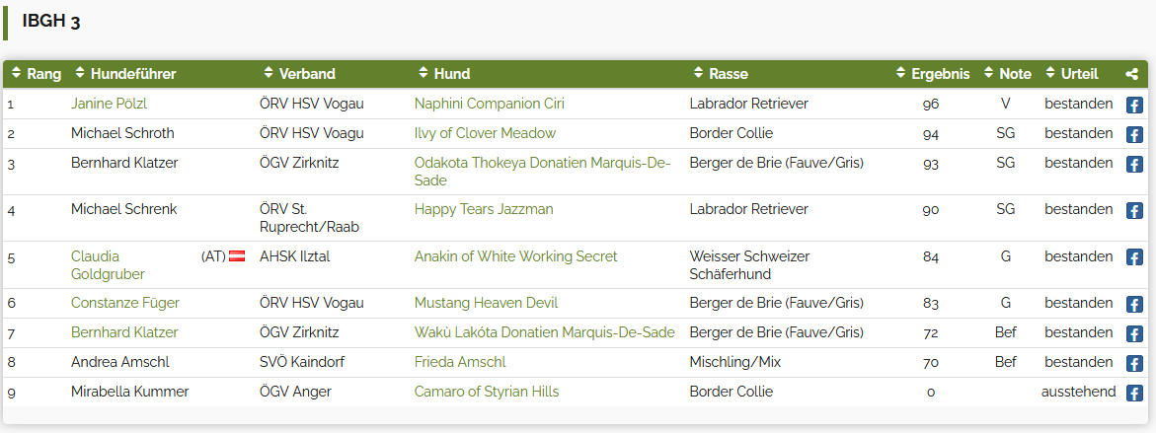This screenshot has width=1156, height=433.
Task: Open Ilvy of Clover Meadow link
Action: coord(485,133)
